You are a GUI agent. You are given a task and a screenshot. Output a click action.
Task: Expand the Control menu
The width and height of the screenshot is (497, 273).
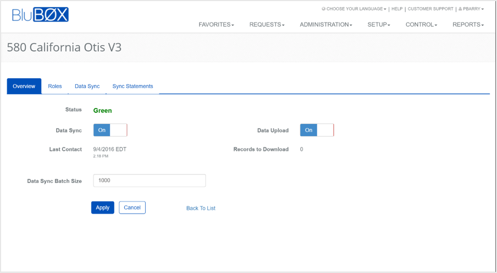point(421,25)
